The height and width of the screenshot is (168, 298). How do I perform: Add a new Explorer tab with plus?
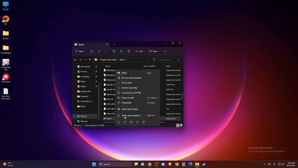point(114,45)
